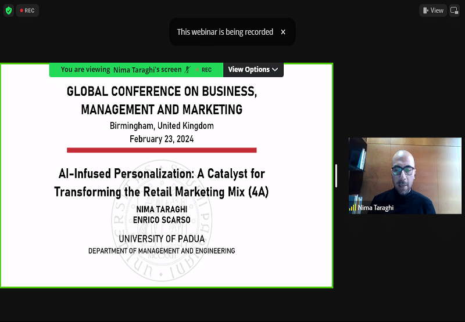Click the slide title 'GLOBAL CONFERENCE ON BUSINESS,'
Viewport: 465px width, 322px height.
pos(162,92)
